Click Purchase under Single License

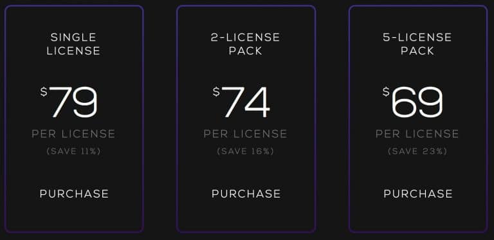[x=74, y=194]
